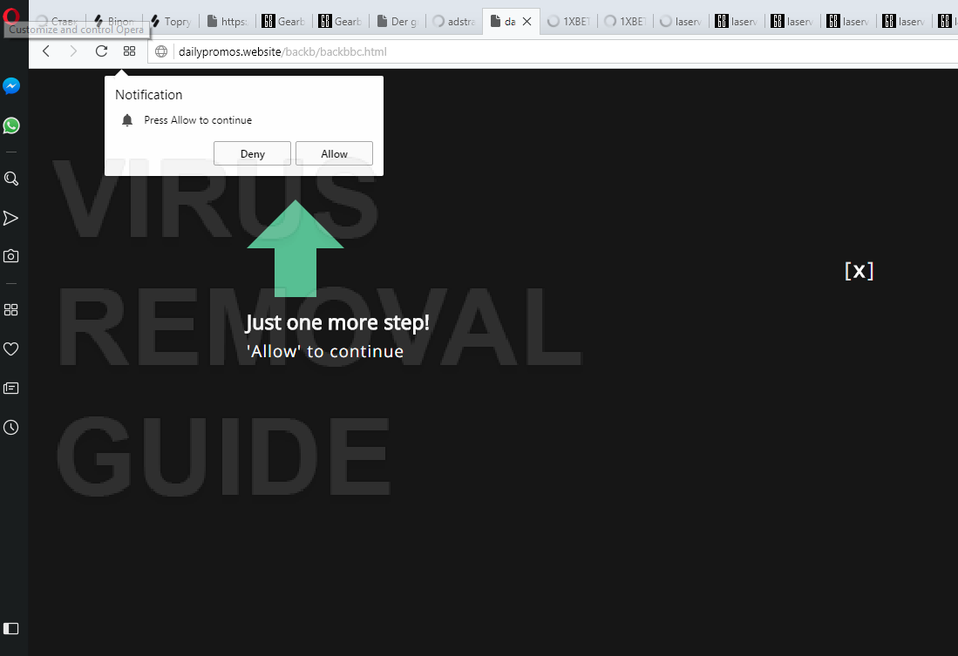Take a snapshot with the camera icon
Image resolution: width=958 pixels, height=656 pixels.
coord(11,256)
